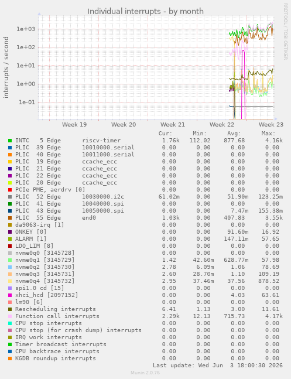Click the nvme0q4 [3145732] legend label
Screen dimensions: 291x379
point(45,281)
